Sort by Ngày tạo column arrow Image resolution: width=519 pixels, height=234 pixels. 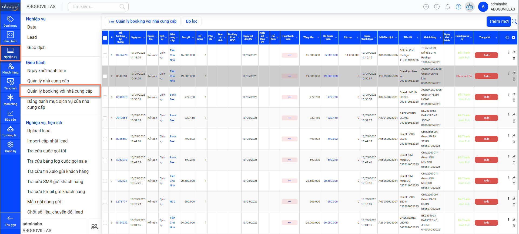pyautogui.click(x=144, y=37)
